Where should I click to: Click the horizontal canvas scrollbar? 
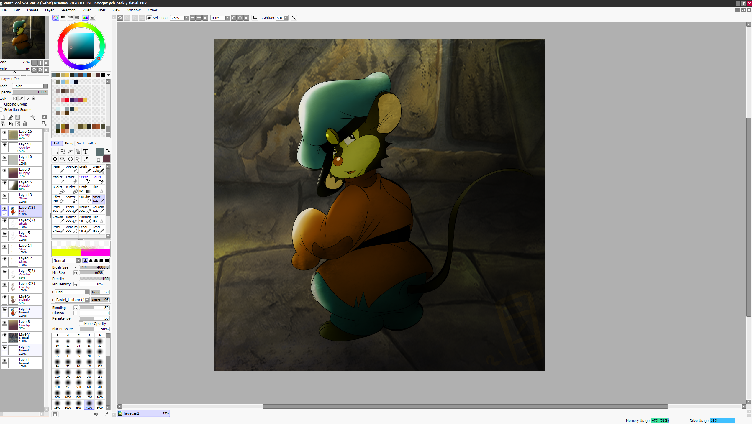pos(465,407)
